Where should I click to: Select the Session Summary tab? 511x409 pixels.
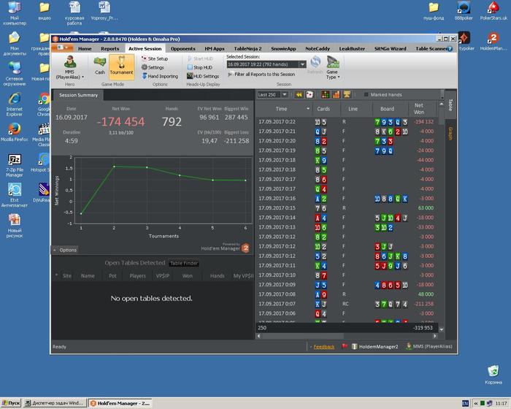pos(78,95)
